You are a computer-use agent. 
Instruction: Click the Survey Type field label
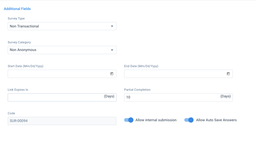click(16, 18)
